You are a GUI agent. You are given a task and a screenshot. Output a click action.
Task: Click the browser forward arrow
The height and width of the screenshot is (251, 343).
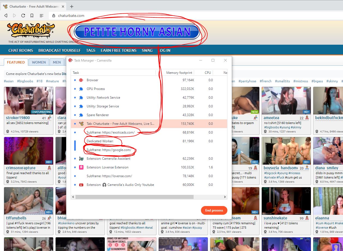(x=14, y=16)
